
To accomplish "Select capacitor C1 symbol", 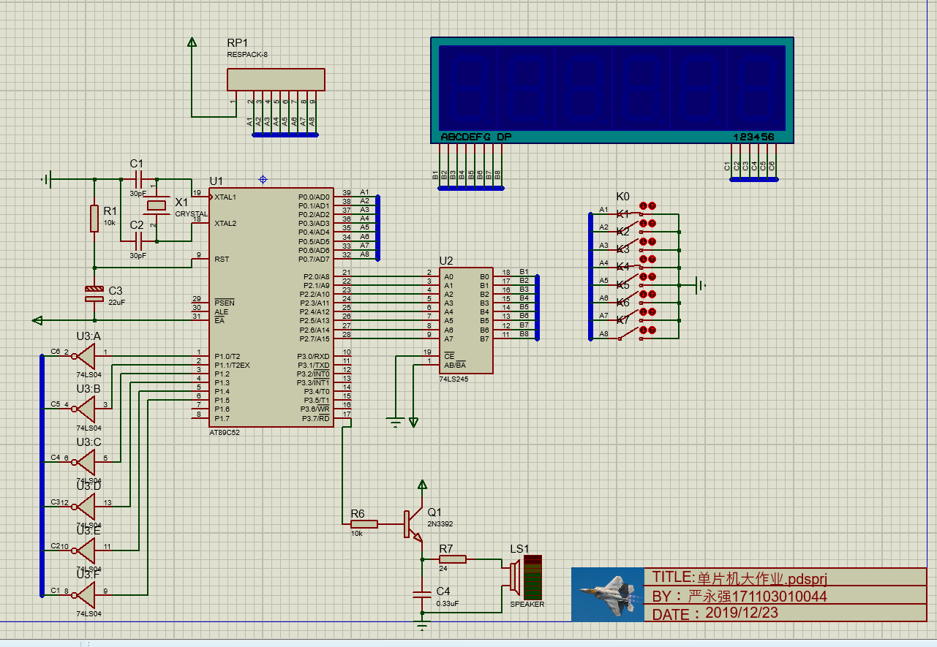I will tap(139, 178).
